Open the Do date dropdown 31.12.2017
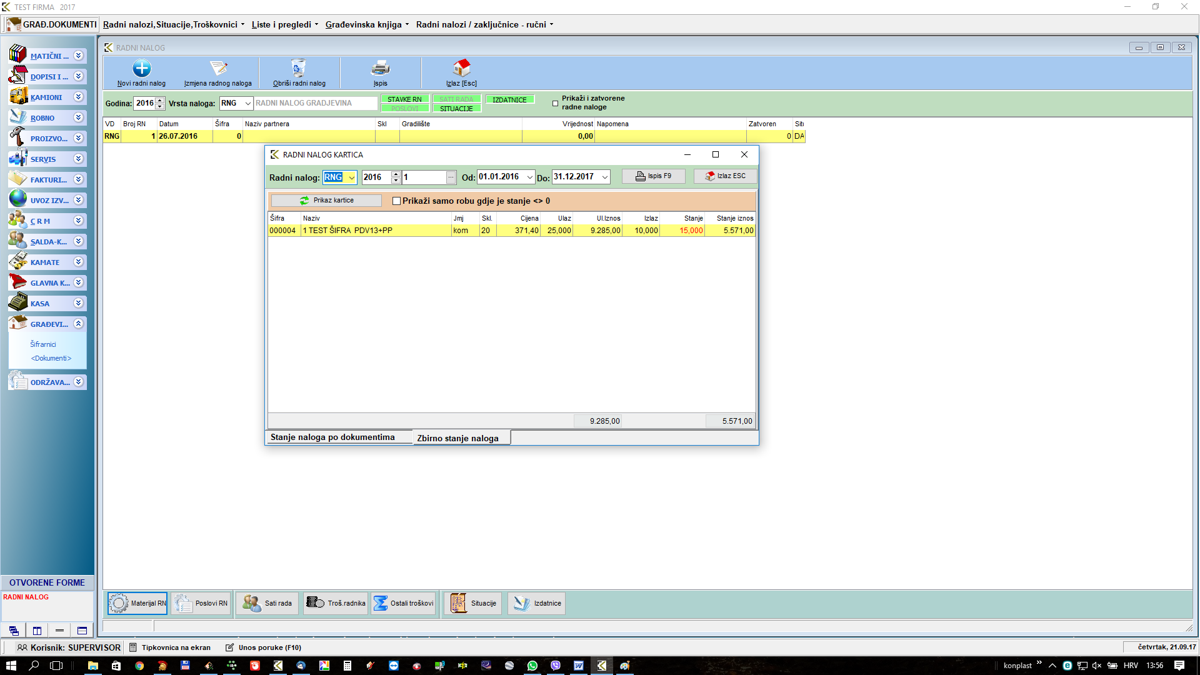 605,177
